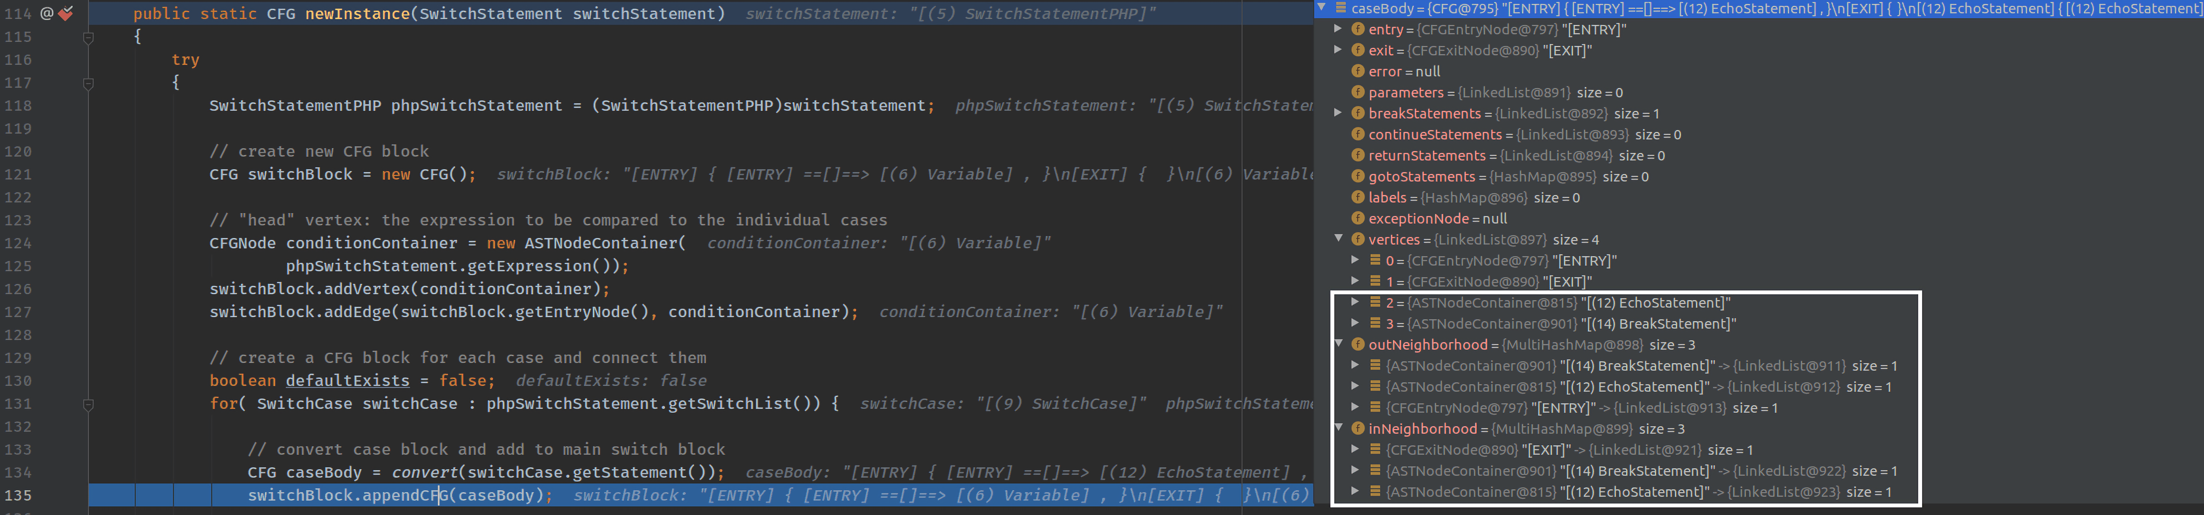Image resolution: width=2204 pixels, height=515 pixels.
Task: Expand vertices element 0 [ENTRY]
Action: (1355, 259)
